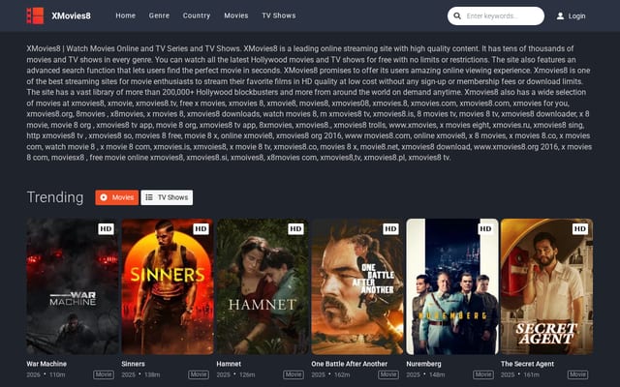The image size is (620, 387).
Task: Click the XMovies8 red film logo icon
Action: click(x=35, y=15)
